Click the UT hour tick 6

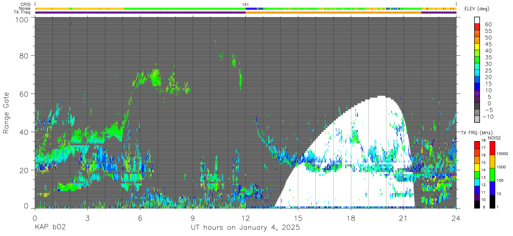[140, 218]
